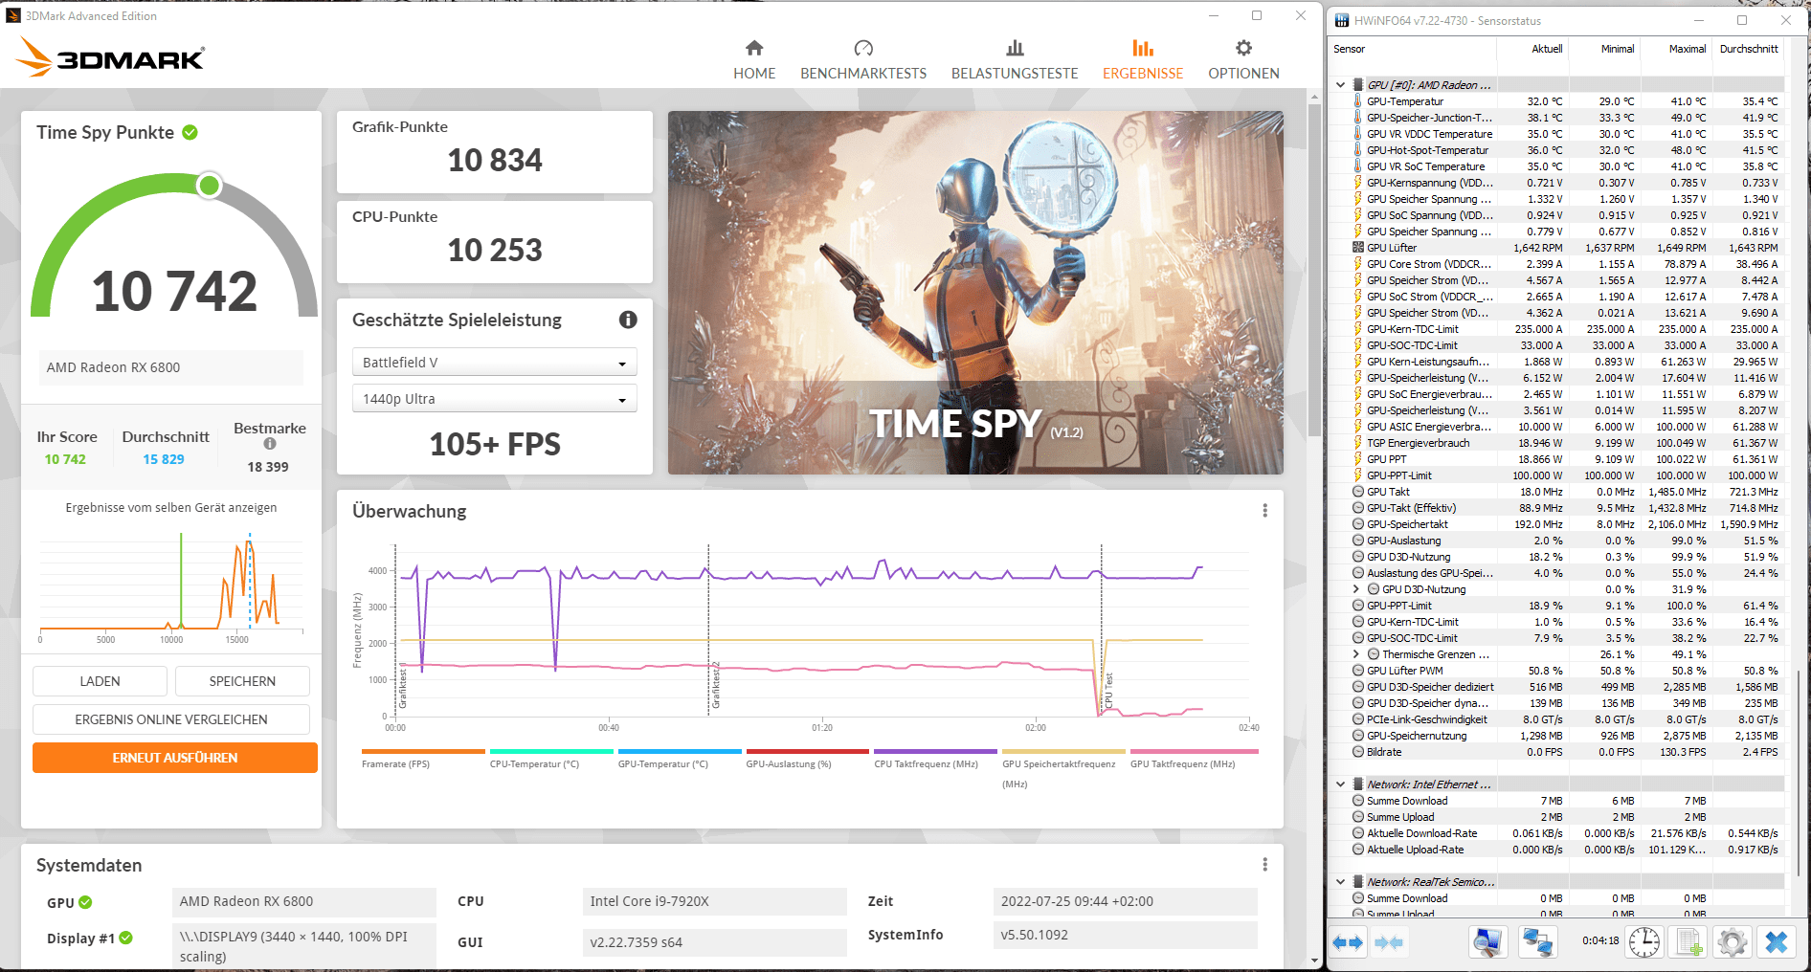Open three-dot menu in Überwachung panel
The width and height of the screenshot is (1811, 972).
click(1264, 511)
